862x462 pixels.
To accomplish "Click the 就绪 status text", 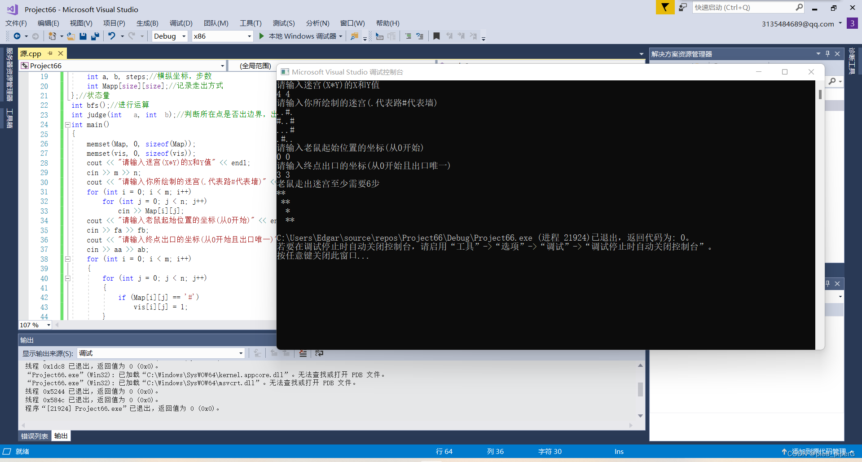I will [22, 451].
